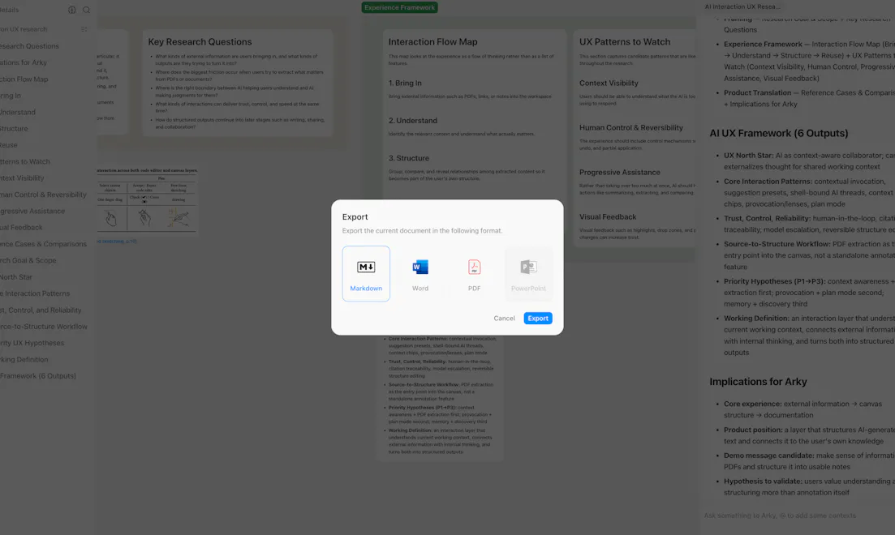
Task: Open Context Visibility outline entry
Action: (22, 178)
